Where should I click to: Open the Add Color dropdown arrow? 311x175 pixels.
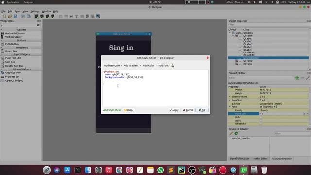156,66
